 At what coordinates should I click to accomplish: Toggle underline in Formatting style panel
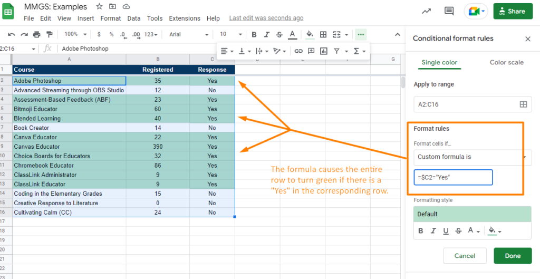coord(446,231)
